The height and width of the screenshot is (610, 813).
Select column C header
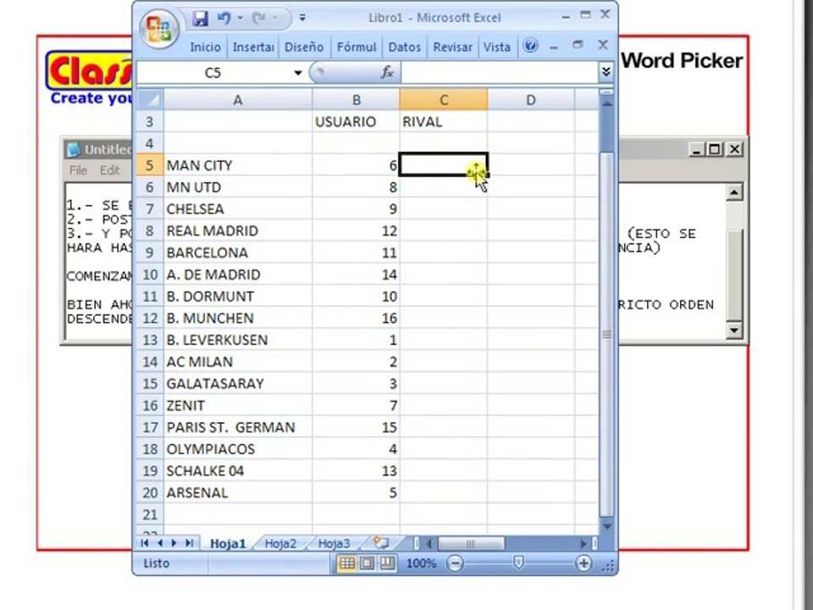click(x=444, y=100)
